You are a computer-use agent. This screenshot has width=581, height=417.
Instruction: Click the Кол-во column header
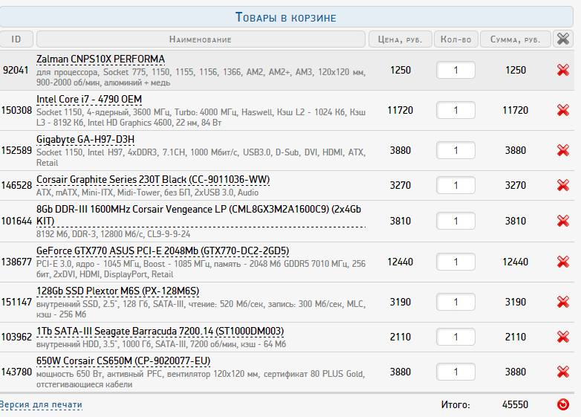[x=455, y=39]
